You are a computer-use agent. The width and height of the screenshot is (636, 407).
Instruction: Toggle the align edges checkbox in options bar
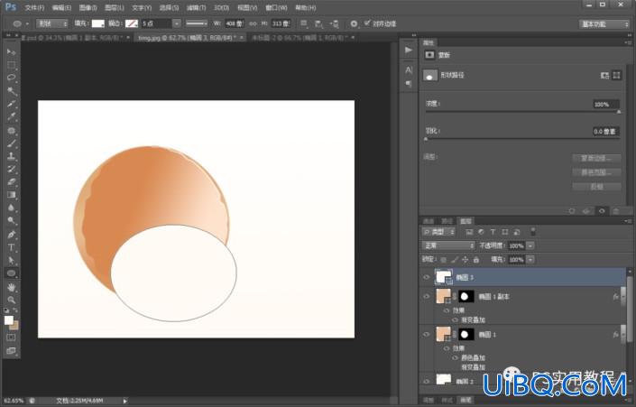pos(367,23)
